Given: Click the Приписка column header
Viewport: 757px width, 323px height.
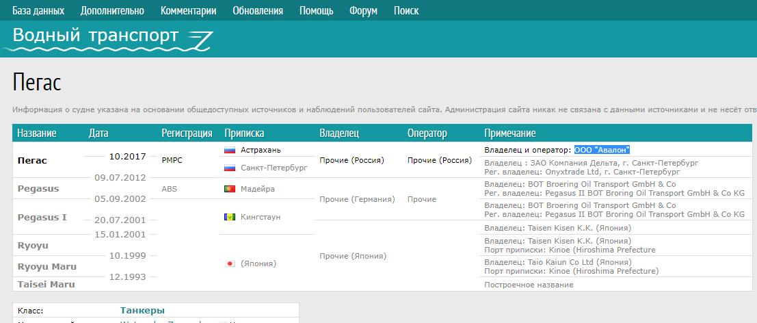Looking at the screenshot, I should (x=244, y=133).
